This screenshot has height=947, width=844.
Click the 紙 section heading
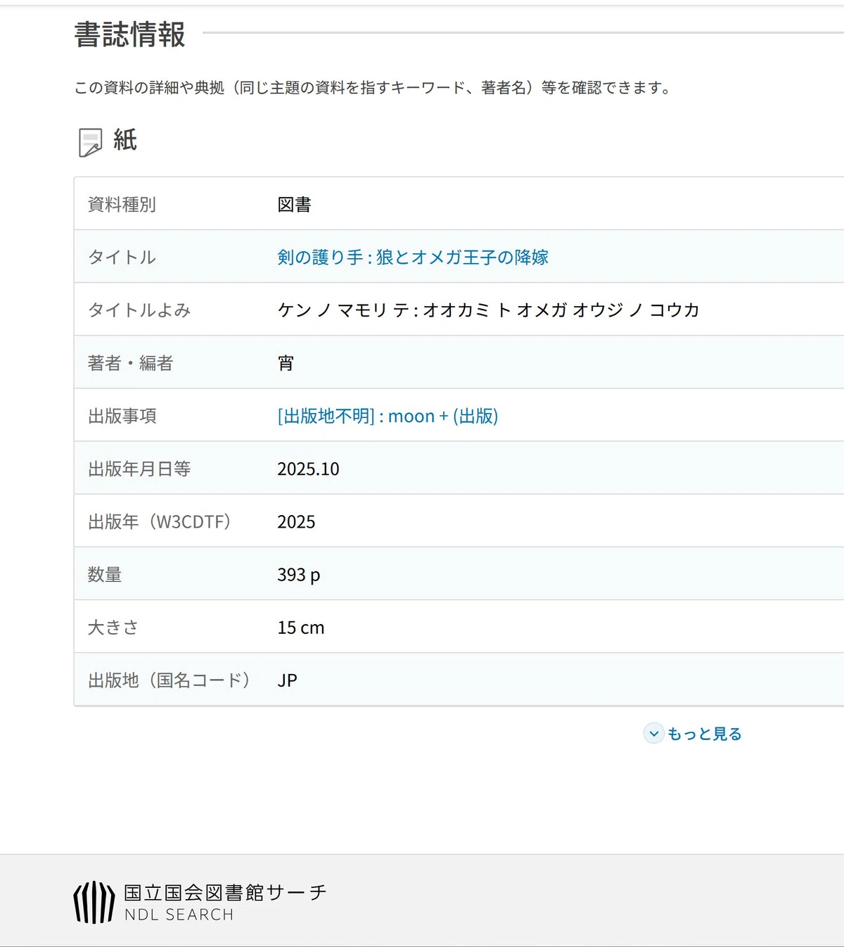click(x=125, y=140)
